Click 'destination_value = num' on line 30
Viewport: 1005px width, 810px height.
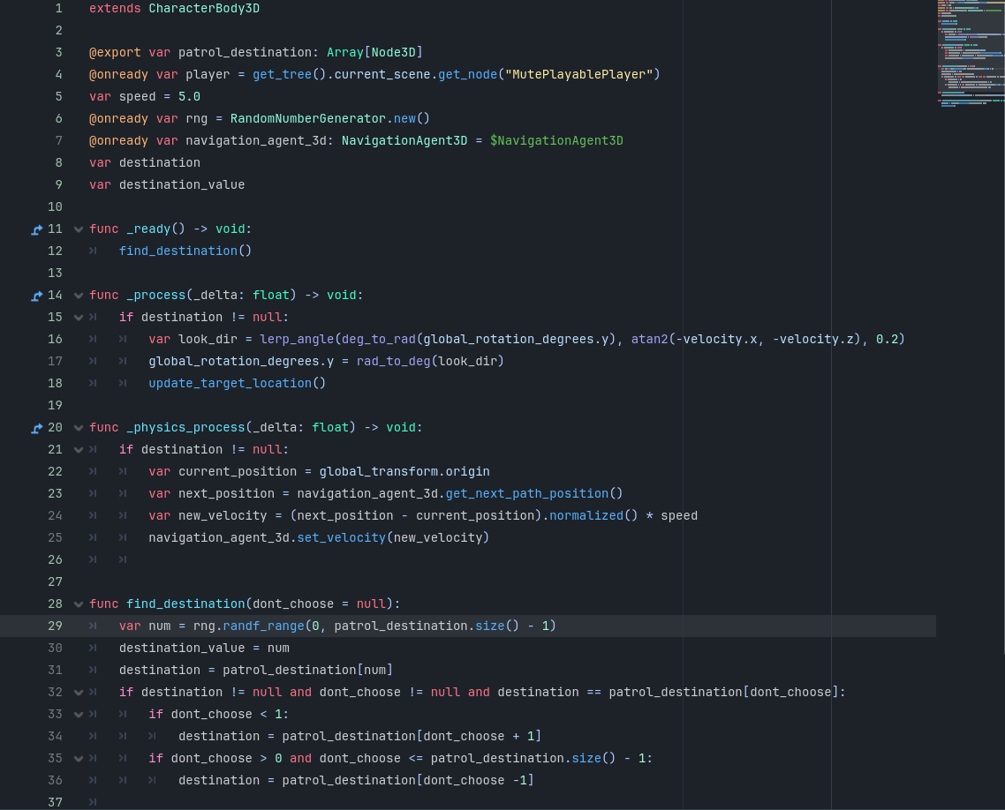point(204,649)
